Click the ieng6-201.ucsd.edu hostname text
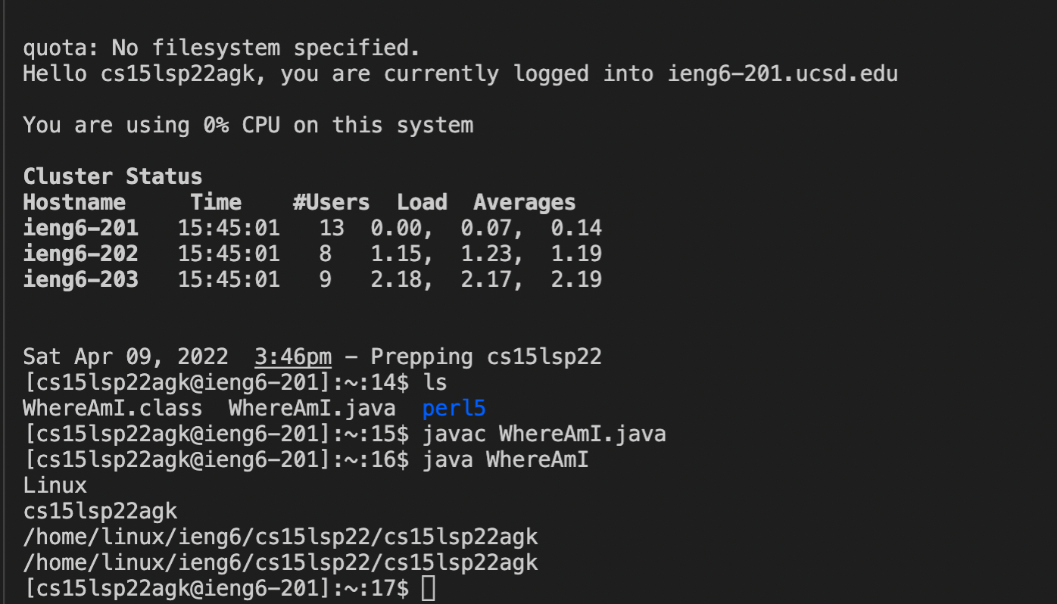The width and height of the screenshot is (1057, 604). [783, 74]
